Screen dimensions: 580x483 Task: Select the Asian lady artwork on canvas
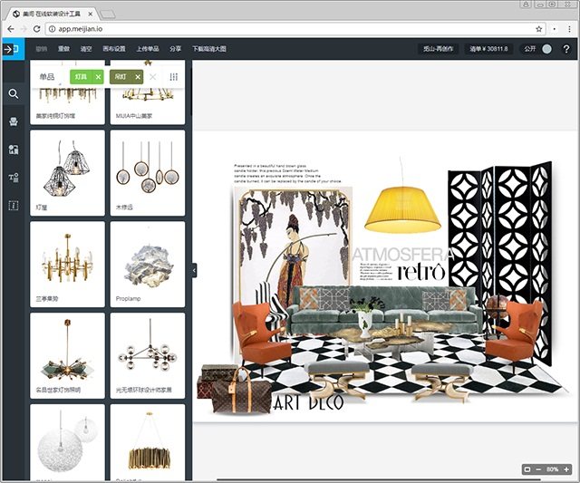click(294, 240)
